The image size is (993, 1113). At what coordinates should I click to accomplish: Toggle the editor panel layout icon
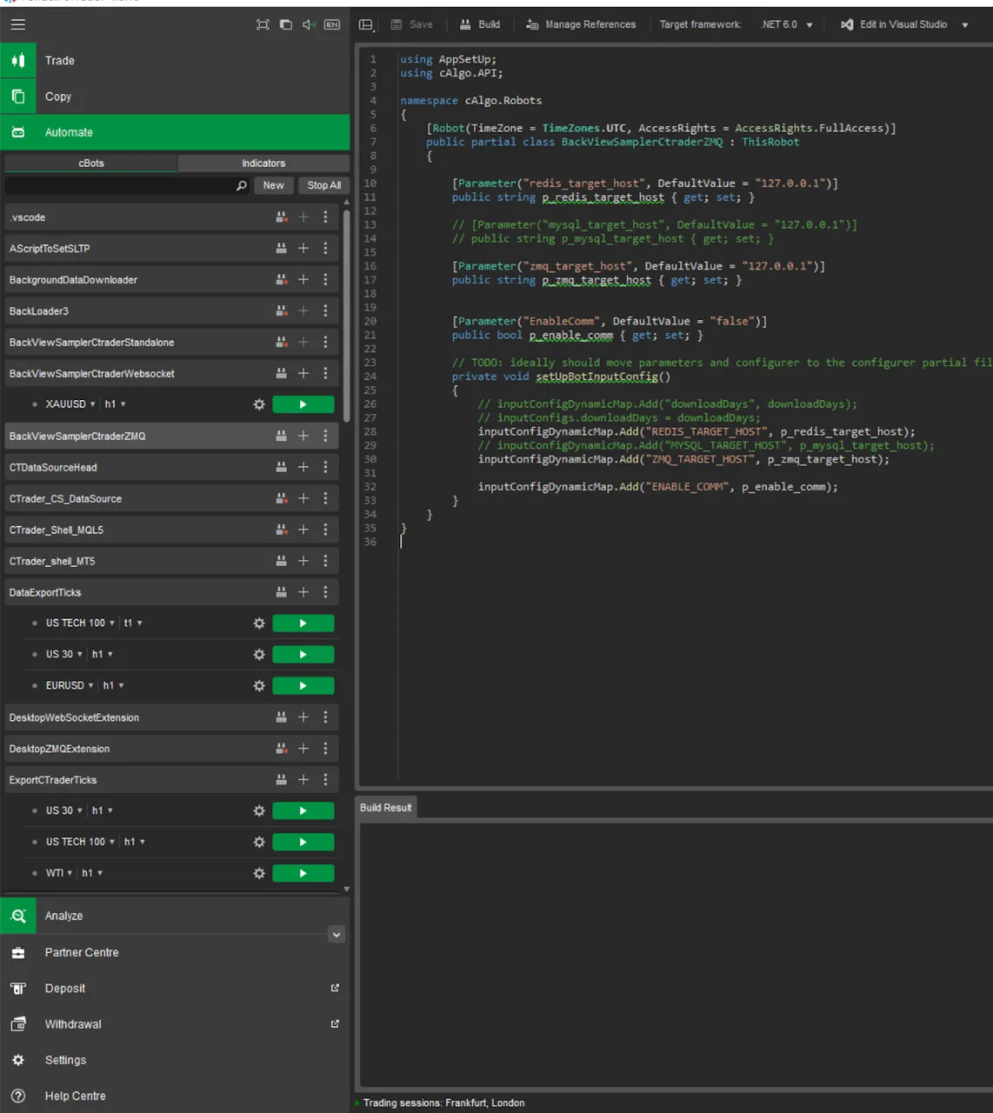[x=366, y=24]
